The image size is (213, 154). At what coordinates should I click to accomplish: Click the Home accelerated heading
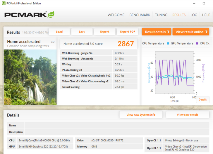point(24,42)
